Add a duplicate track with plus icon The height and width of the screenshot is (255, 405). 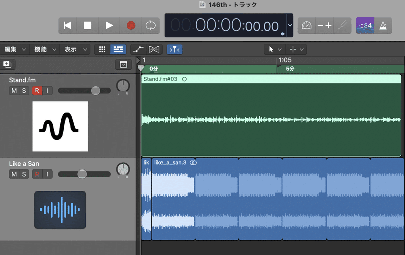coord(7,64)
